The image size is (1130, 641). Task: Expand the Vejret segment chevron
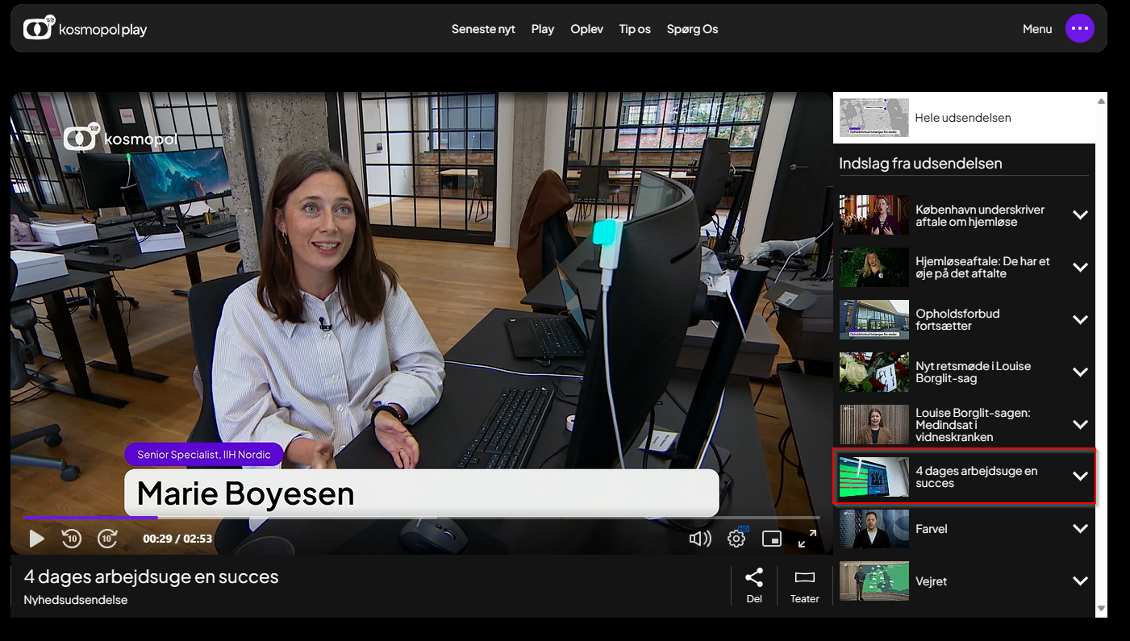point(1080,581)
